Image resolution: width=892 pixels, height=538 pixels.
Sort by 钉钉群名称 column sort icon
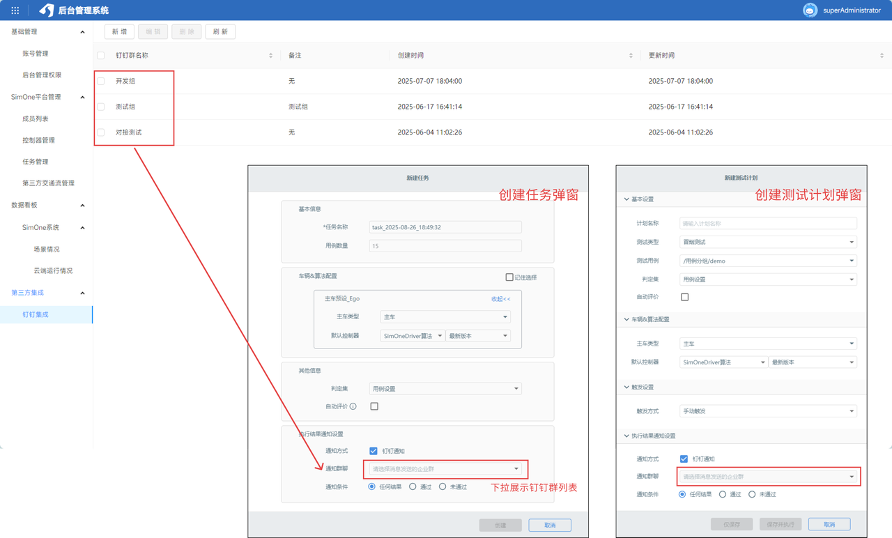click(x=270, y=56)
